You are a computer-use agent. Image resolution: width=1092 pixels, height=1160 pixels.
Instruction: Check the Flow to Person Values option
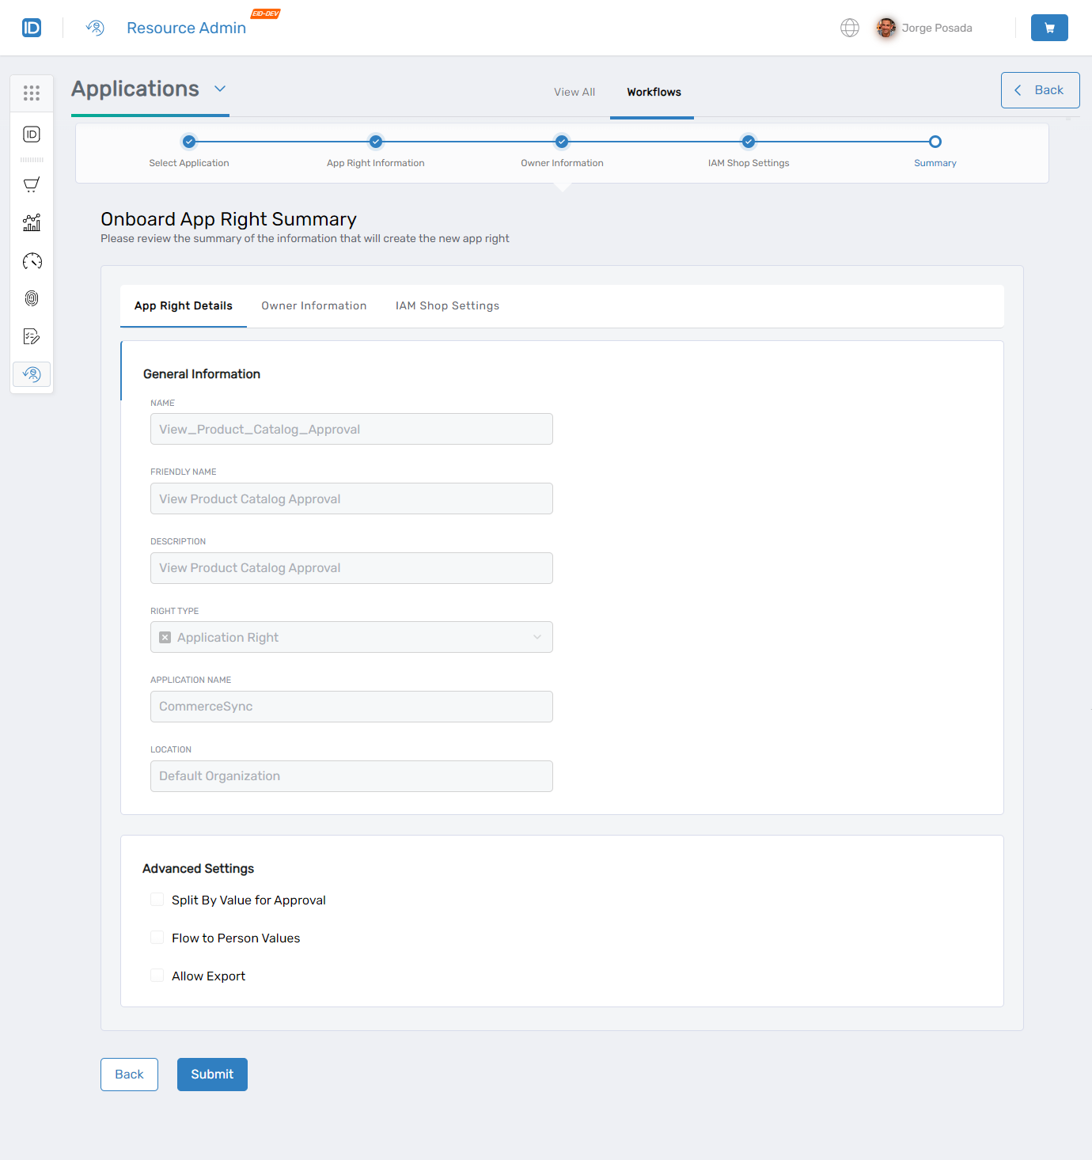click(157, 938)
